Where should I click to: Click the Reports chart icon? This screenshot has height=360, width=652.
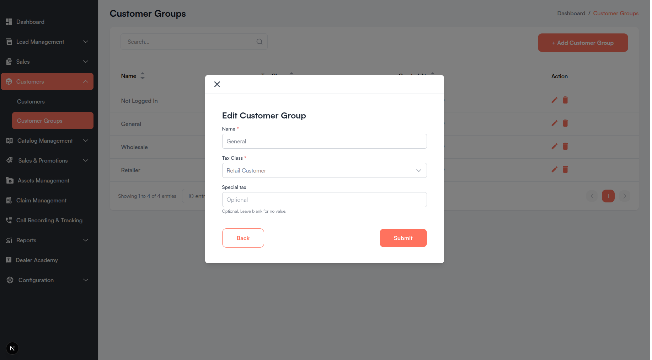[9, 240]
